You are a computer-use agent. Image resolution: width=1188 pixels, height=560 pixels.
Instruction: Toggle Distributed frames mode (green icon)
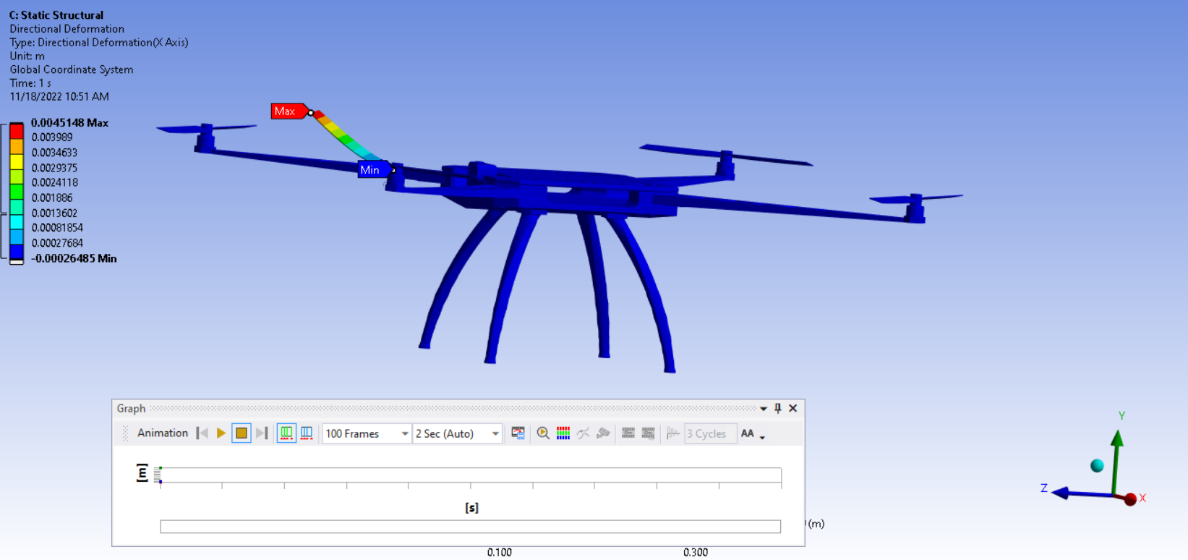tap(286, 433)
